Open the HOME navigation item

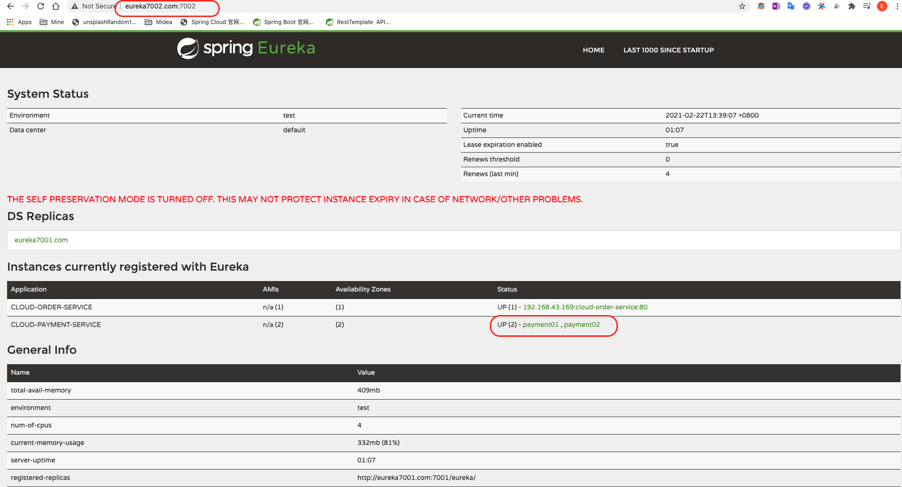click(593, 50)
